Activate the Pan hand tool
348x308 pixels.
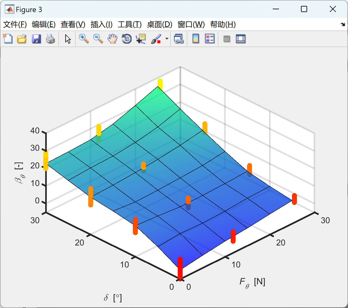pyautogui.click(x=112, y=39)
